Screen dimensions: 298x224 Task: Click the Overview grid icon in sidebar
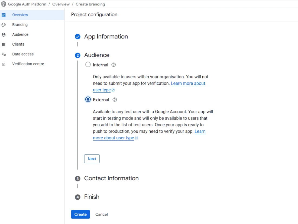coord(4,15)
